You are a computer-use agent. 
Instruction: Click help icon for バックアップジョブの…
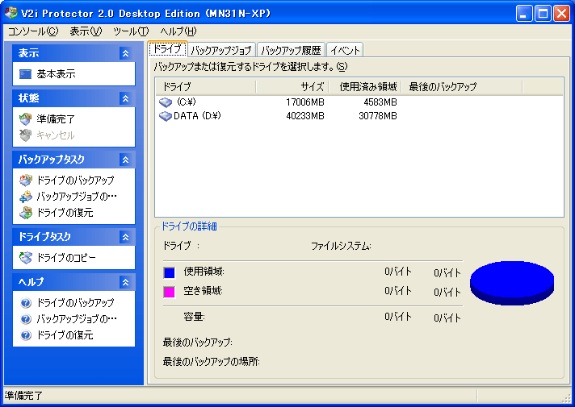(x=26, y=319)
